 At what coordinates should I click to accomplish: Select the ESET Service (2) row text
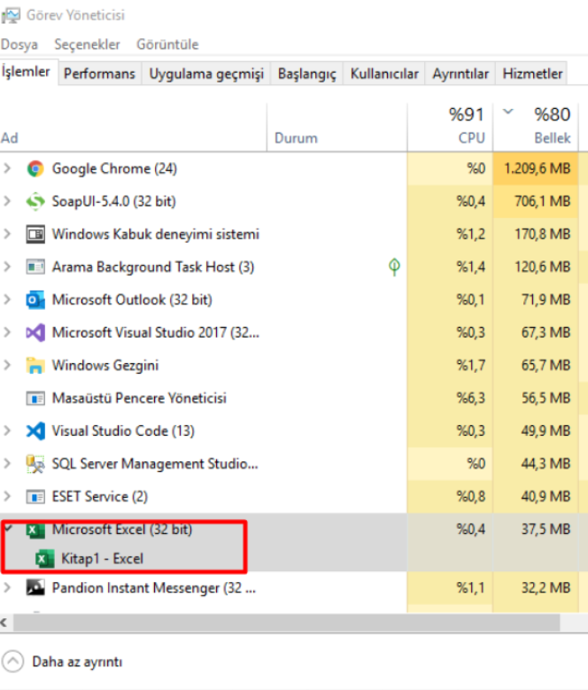point(100,496)
